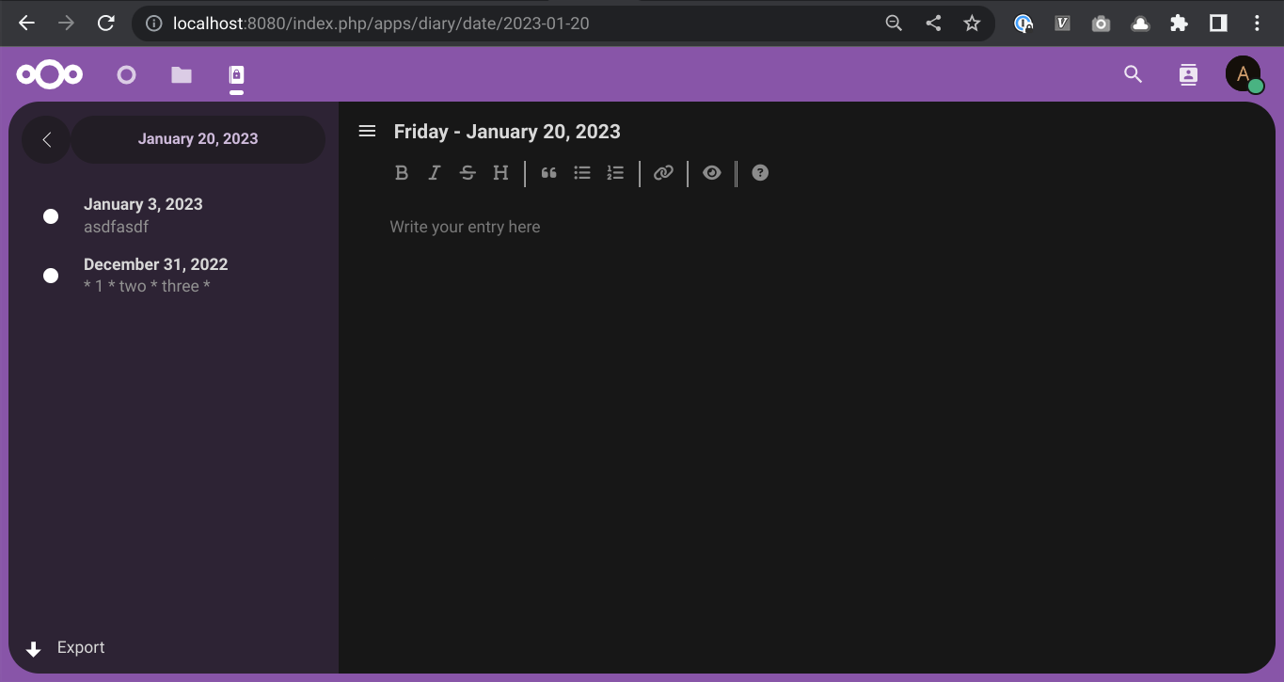
Task: Open the Files app from the header
Action: (181, 74)
